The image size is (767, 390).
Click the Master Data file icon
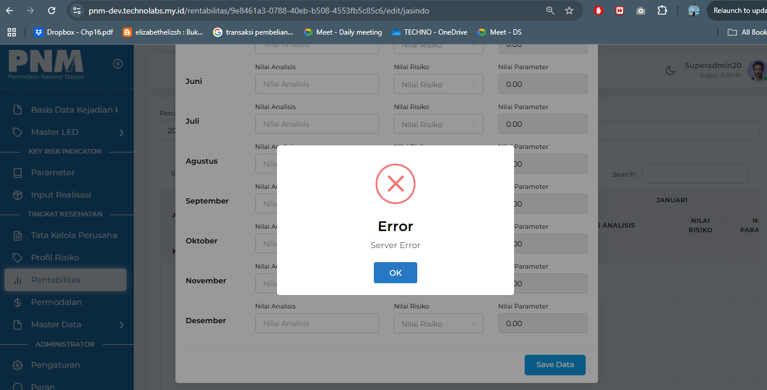pyautogui.click(x=18, y=324)
